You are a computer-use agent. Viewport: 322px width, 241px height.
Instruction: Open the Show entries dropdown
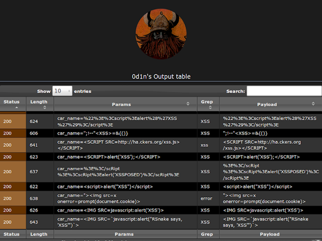(62, 91)
